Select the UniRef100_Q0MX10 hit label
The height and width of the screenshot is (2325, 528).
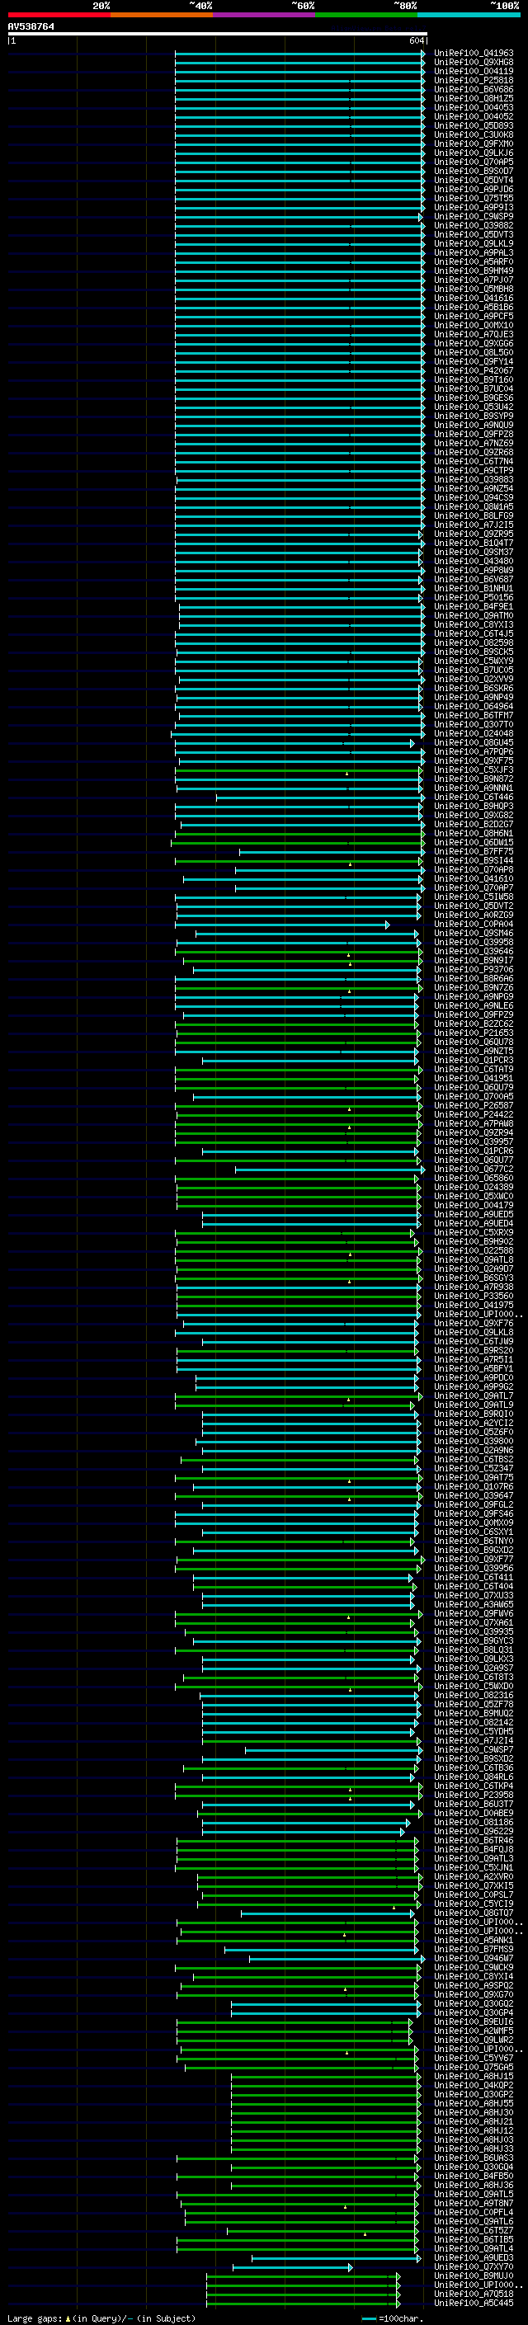coord(474,326)
